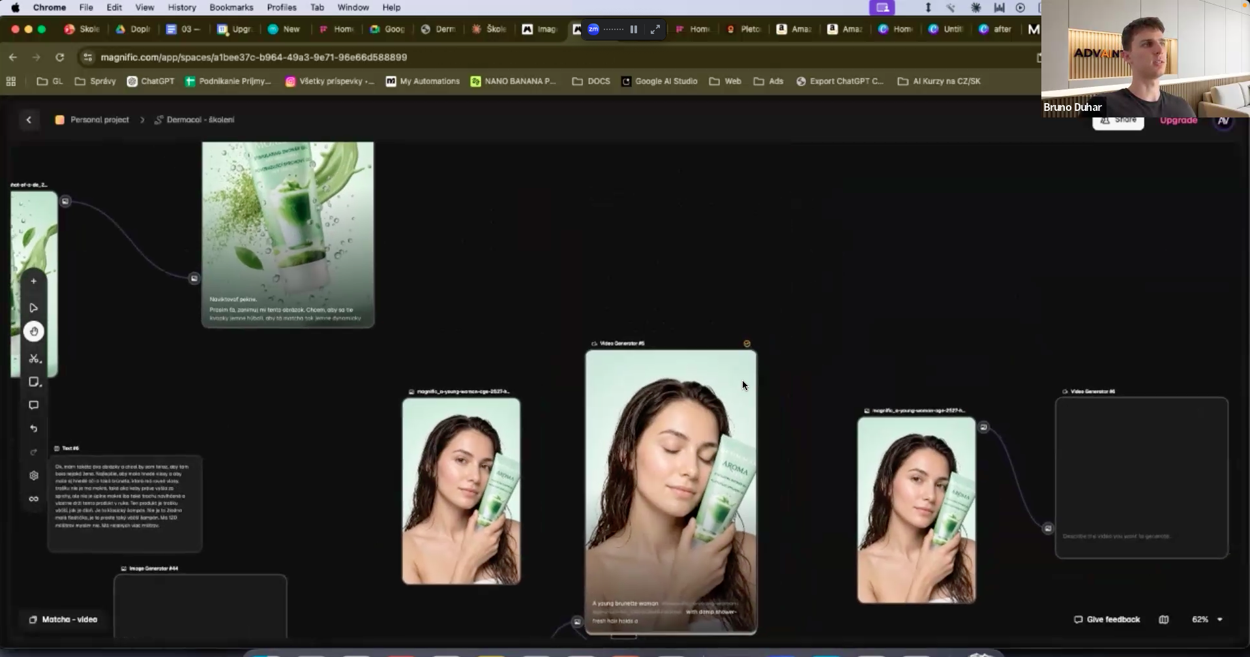Reload the magnific.com page
Screen dimensions: 1250x657
60,57
